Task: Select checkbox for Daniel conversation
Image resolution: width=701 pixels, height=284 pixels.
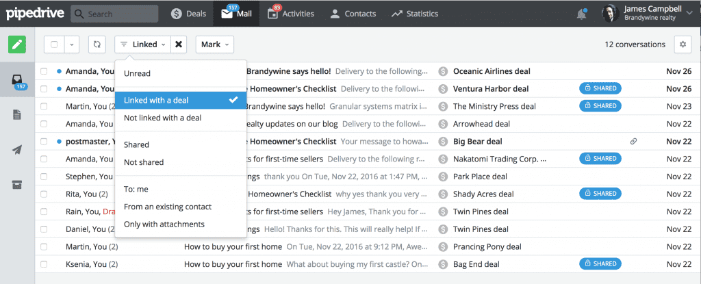Action: (x=44, y=229)
